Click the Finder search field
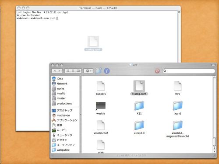The height and width of the screenshot is (164, 219). point(189,71)
